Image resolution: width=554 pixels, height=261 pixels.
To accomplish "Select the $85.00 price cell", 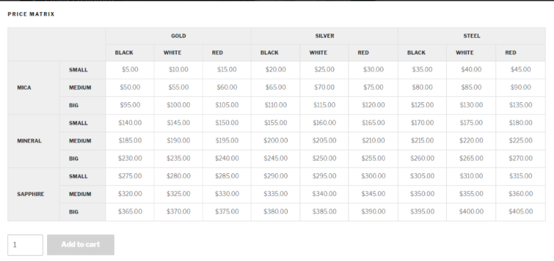I will tap(471, 87).
